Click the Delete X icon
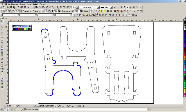 click(x=47, y=8)
